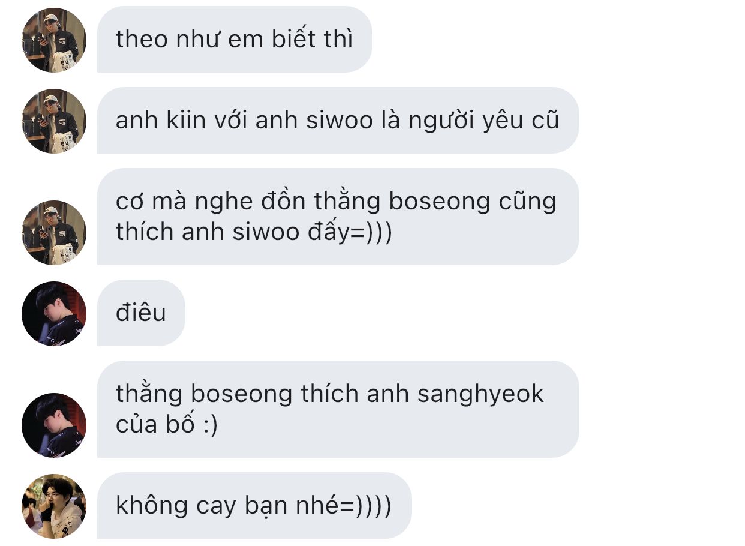Open avatar next to "không cay bạn nhé"
Image resolution: width=745 pixels, height=546 pixels.
tap(54, 506)
